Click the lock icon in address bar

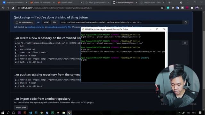coord(19,8)
